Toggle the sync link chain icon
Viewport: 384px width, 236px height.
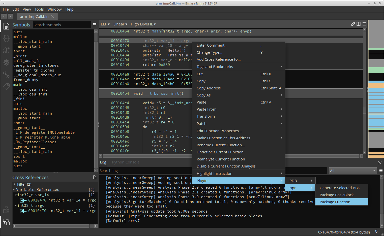[353, 24]
